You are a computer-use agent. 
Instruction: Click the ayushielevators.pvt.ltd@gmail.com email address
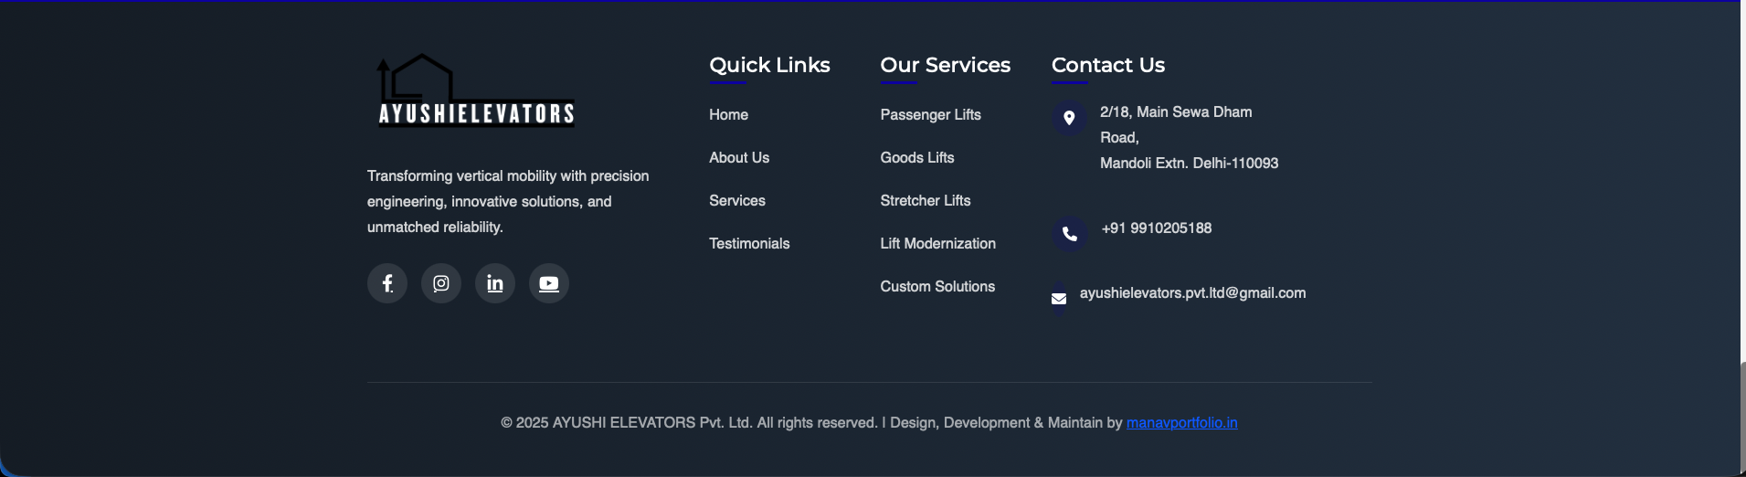tap(1192, 292)
